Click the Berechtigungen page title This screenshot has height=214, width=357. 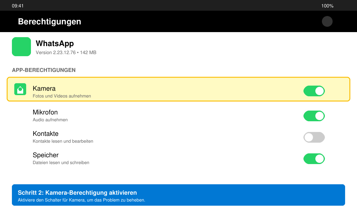pyautogui.click(x=49, y=21)
